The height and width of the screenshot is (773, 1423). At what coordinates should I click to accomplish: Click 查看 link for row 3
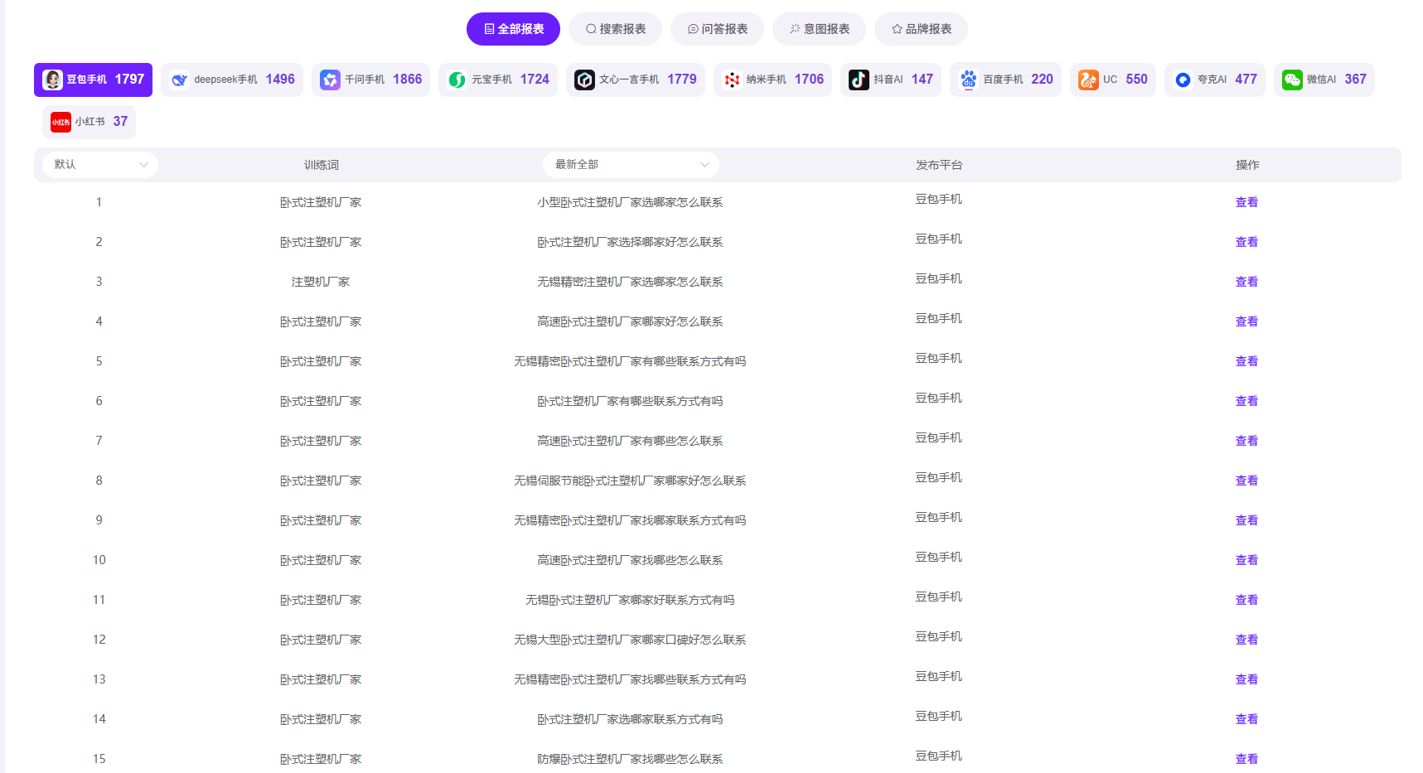coord(1246,282)
